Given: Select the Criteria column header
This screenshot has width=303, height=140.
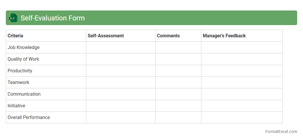Looking at the screenshot, I should [15, 36].
